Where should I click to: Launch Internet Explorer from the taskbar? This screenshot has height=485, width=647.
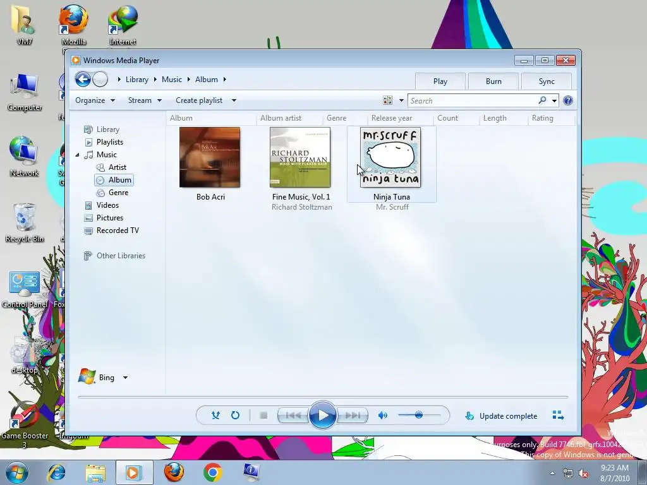(x=56, y=472)
